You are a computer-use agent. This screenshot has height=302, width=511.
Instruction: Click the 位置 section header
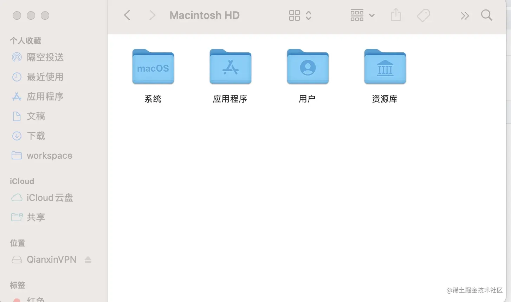coord(18,243)
